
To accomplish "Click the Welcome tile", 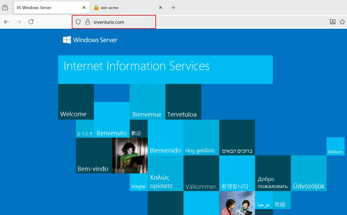I will [76, 102].
